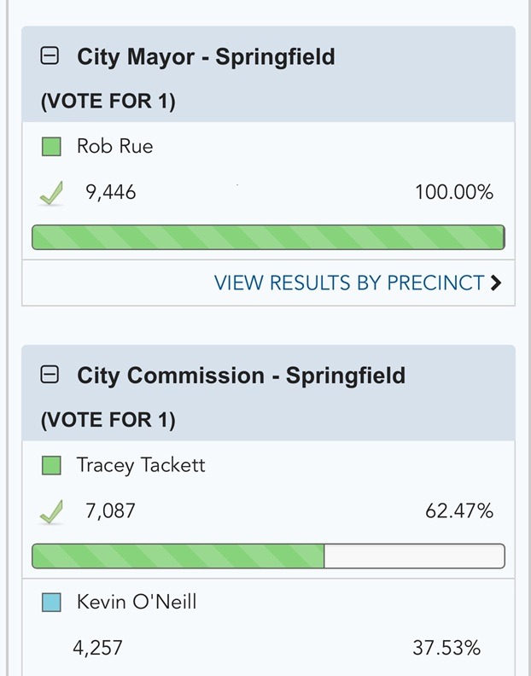
Task: Collapse the City Commission - Springfield section
Action: tap(50, 376)
